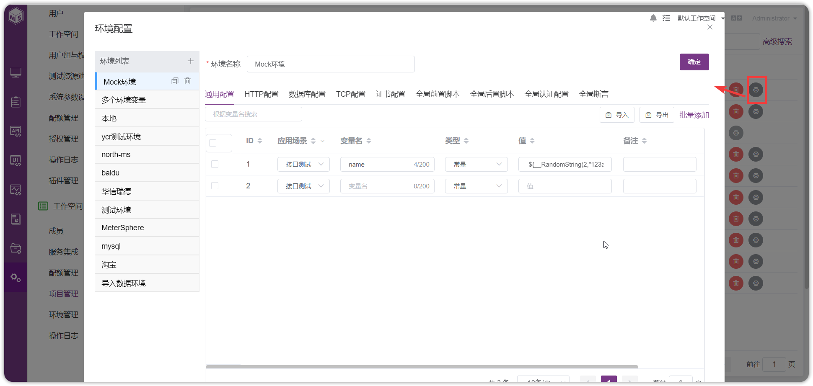
Task: Open the task list icon next to the bell
Action: pos(666,18)
